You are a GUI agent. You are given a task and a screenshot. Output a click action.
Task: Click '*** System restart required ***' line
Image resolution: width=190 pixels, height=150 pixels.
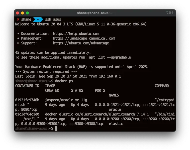[46, 72]
